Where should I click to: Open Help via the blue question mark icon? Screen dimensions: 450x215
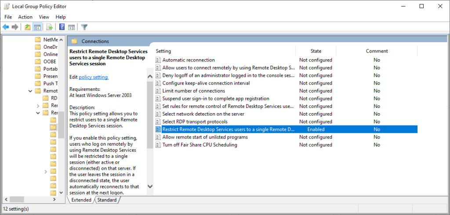pos(62,27)
